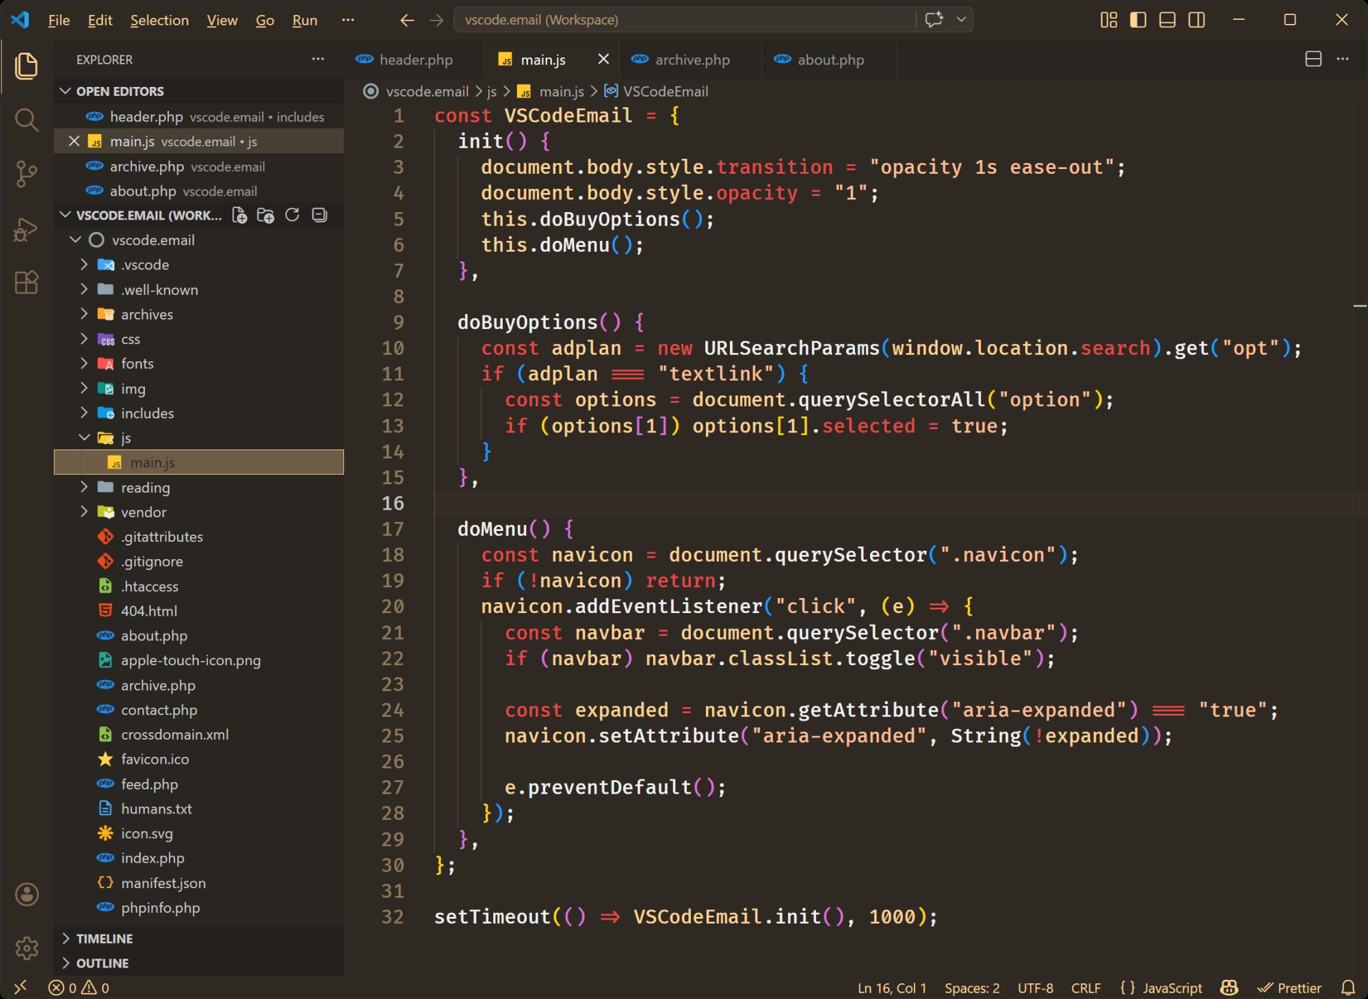
Task: Click New Folder icon in workspace header
Action: 265,216
